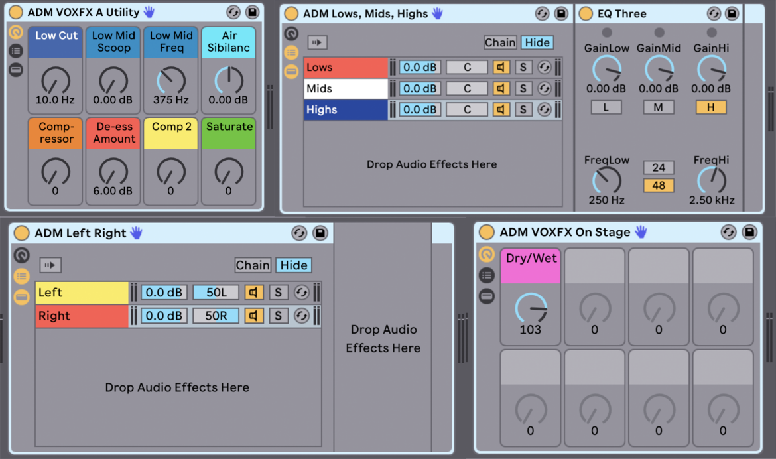Screen dimensions: 776x459
Task: Click the Dry/Wet macro knob
Action: [x=531, y=308]
